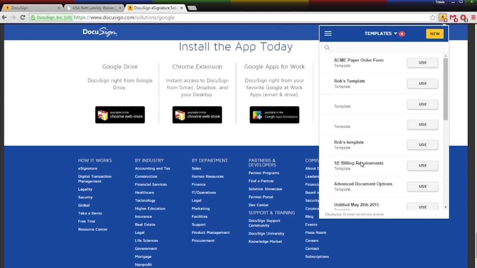
Task: Click the scrollbar thumb in the templates list
Action: (446, 89)
